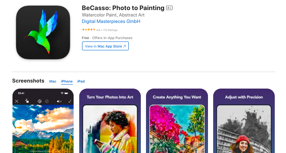The image size is (286, 153).
Task: Click the undo circular arrow icon in phone screenshot
Action: [x=39, y=101]
